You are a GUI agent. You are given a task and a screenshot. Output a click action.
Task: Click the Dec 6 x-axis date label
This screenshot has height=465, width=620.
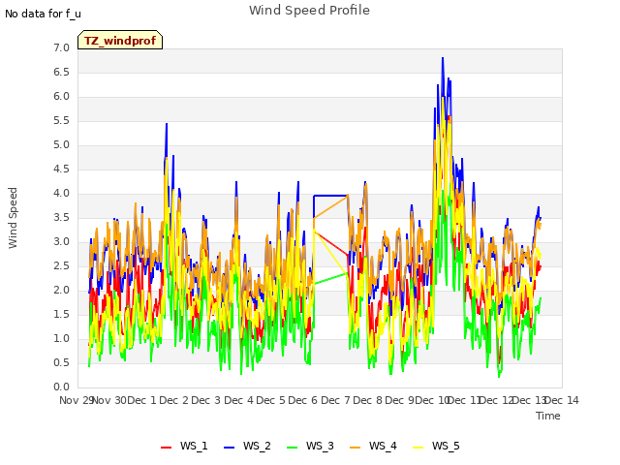click(x=303, y=400)
